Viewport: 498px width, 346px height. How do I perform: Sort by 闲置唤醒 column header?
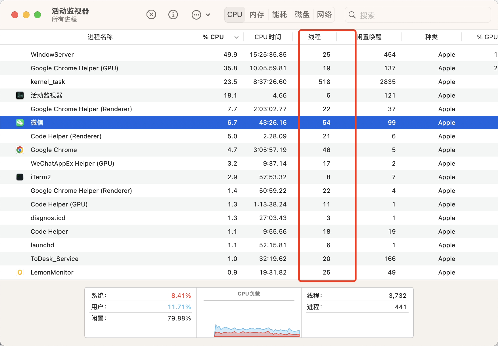click(369, 37)
